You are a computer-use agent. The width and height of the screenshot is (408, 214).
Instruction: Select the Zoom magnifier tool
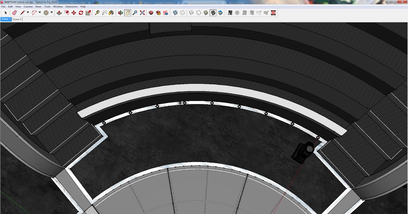pyautogui.click(x=135, y=13)
